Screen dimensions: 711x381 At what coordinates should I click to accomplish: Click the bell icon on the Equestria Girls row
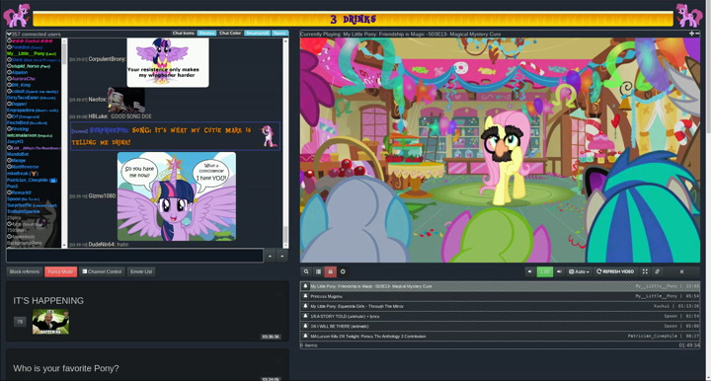coord(305,306)
